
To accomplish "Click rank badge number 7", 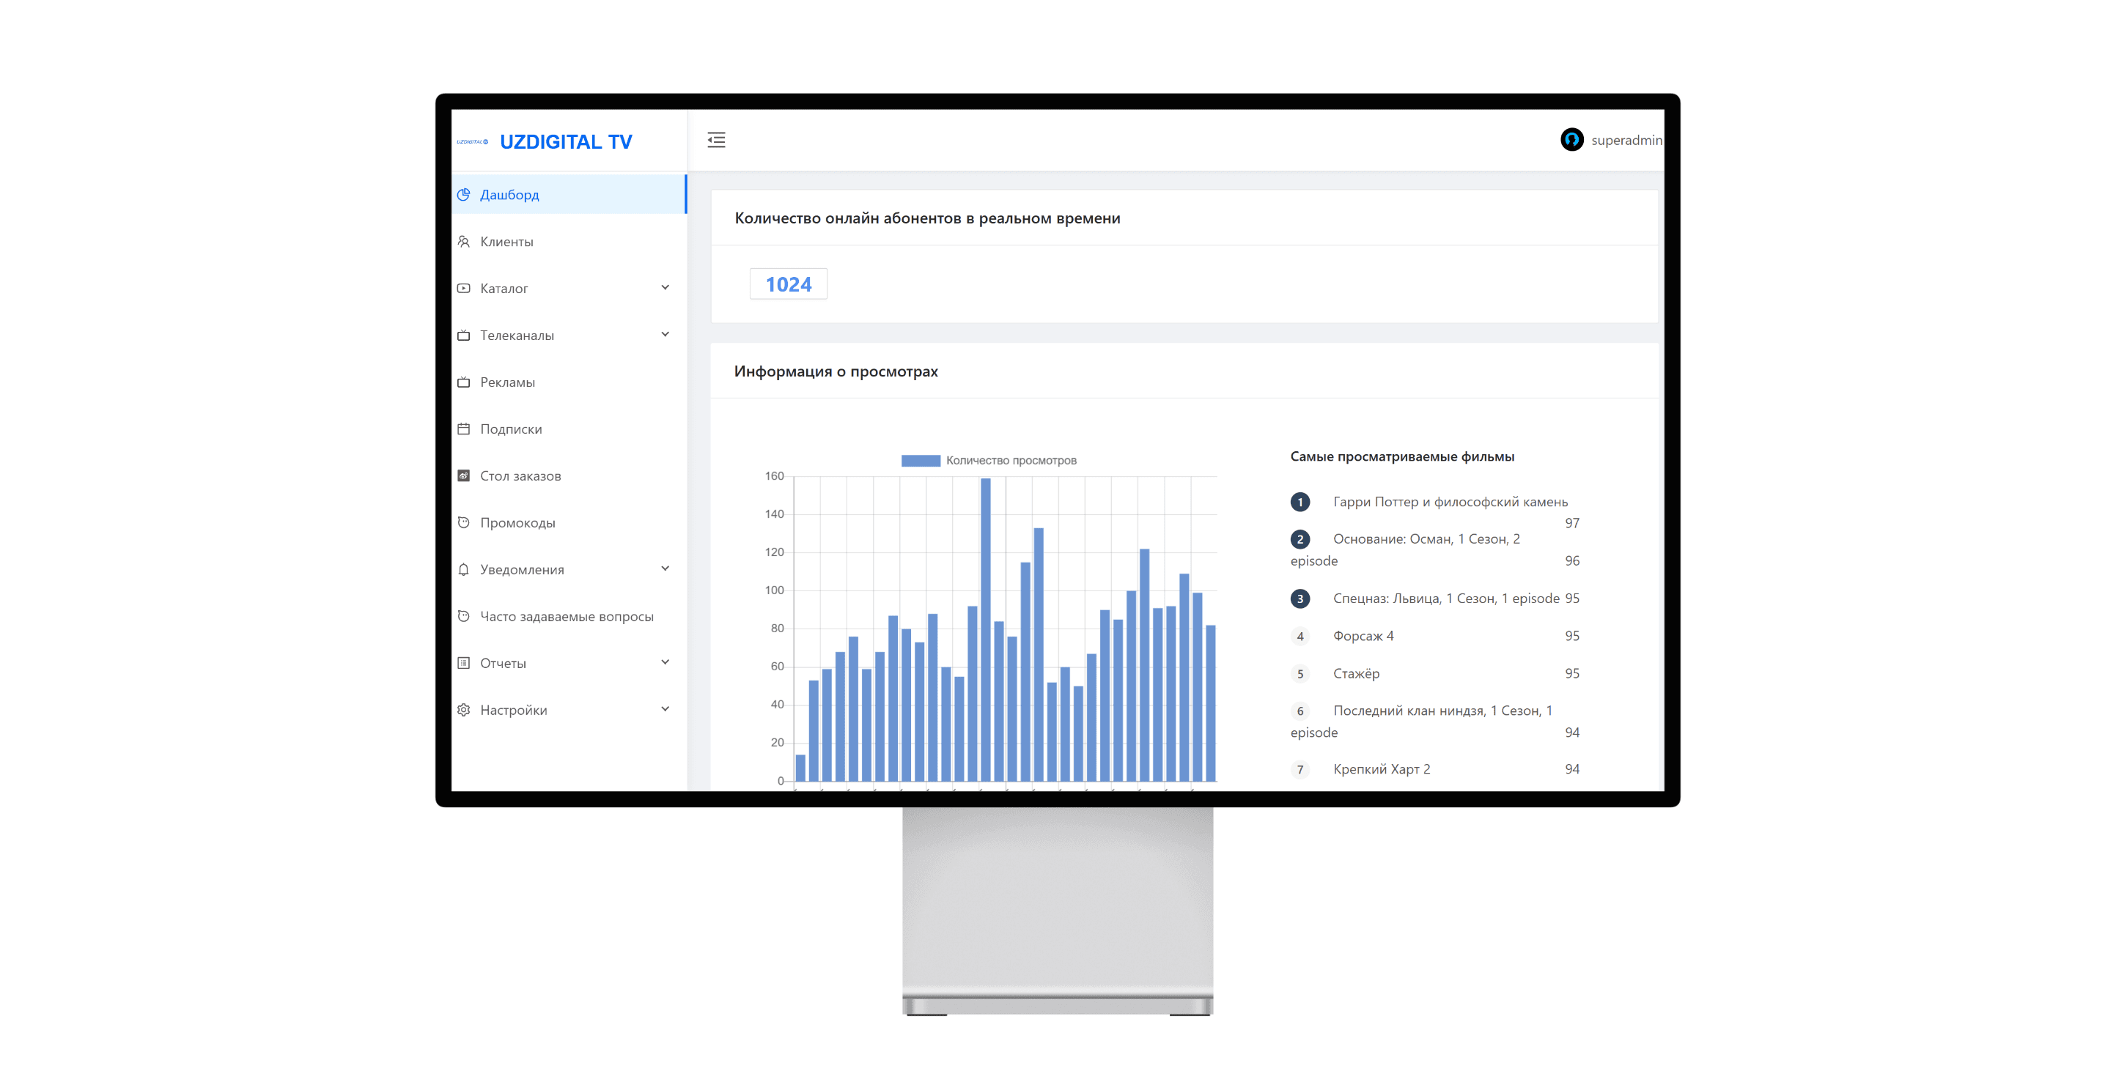I will [x=1300, y=769].
